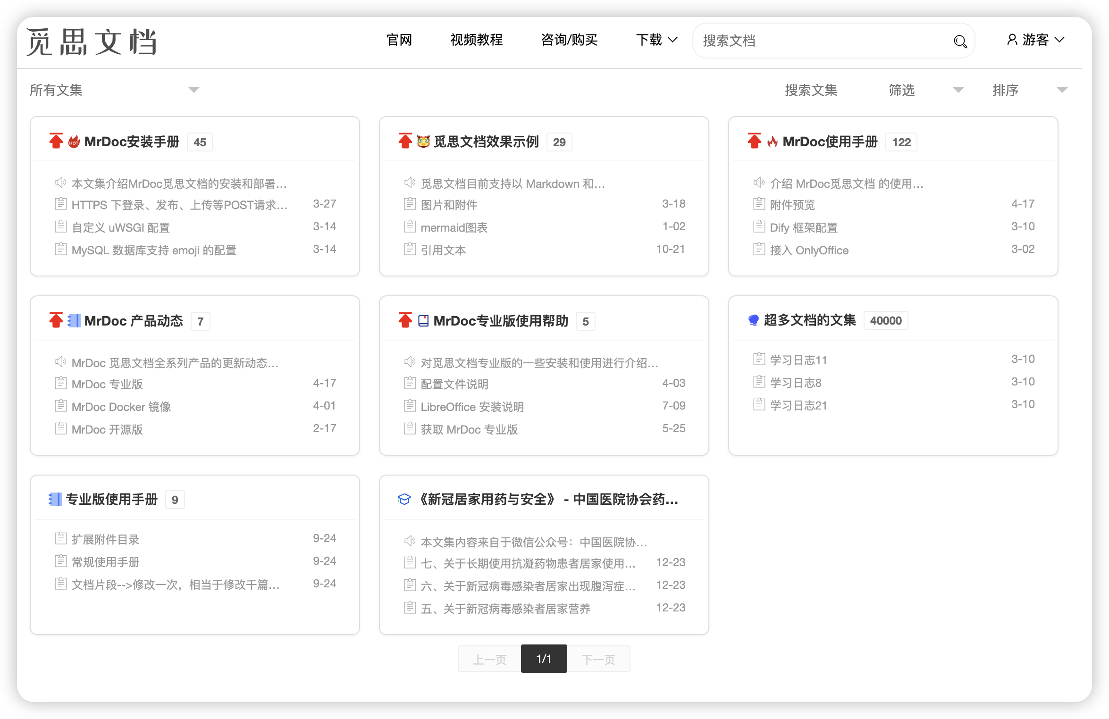Image resolution: width=1109 pixels, height=719 pixels.
Task: Open the 《新冠居家用药与安全》 collection title
Action: [x=547, y=499]
